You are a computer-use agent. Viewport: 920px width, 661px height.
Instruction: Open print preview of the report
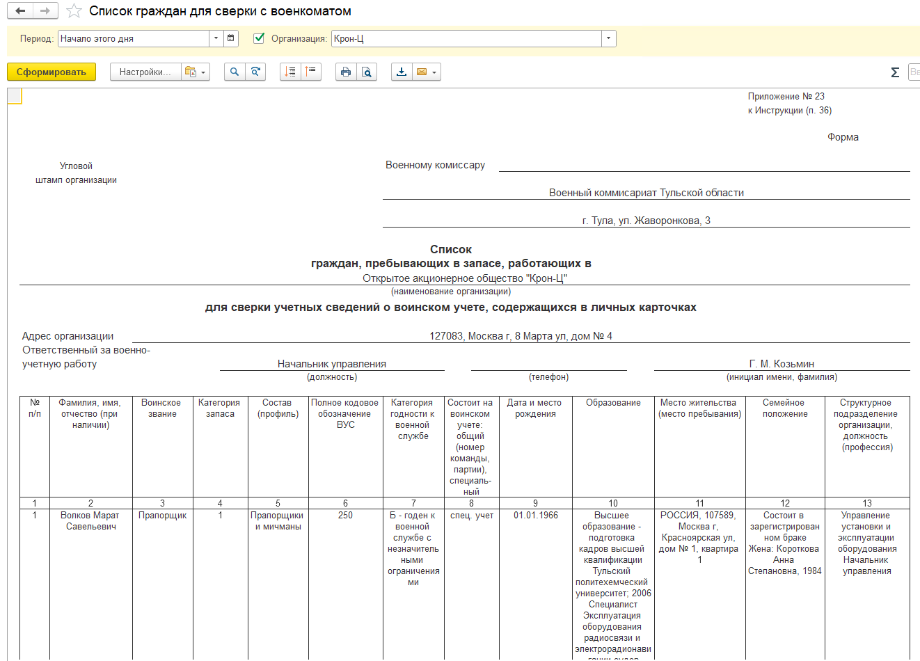click(x=367, y=72)
